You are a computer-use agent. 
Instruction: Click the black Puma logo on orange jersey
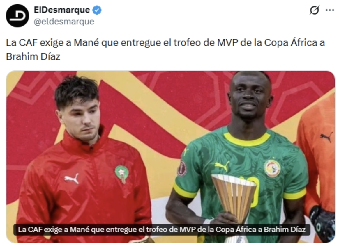point(326,137)
